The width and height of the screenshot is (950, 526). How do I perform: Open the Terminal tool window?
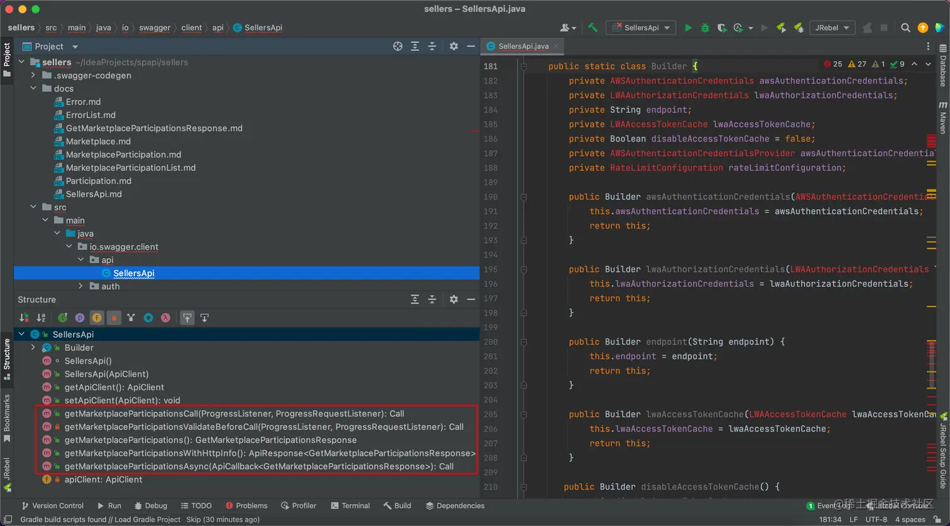click(x=350, y=506)
